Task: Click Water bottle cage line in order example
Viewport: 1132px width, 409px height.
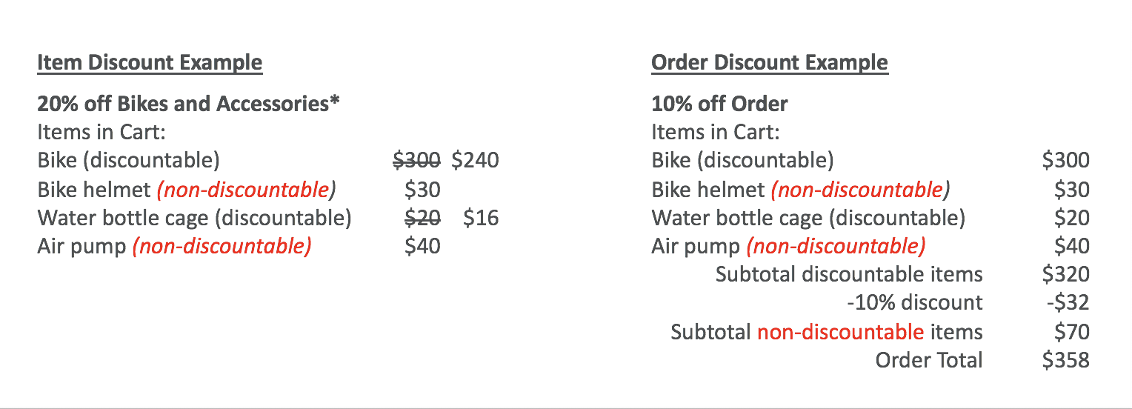Action: coord(808,218)
